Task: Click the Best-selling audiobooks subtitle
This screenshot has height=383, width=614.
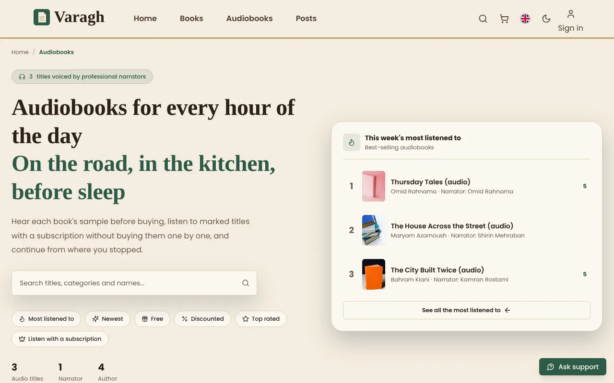Action: 399,147
